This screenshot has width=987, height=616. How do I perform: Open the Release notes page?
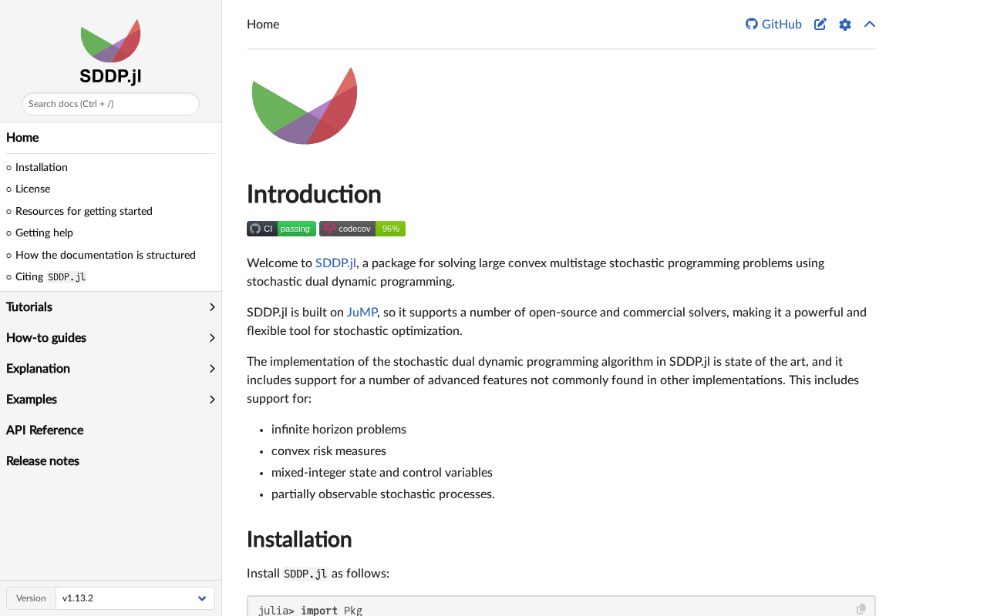click(42, 461)
